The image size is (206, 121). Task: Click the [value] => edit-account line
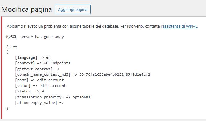point(41,86)
